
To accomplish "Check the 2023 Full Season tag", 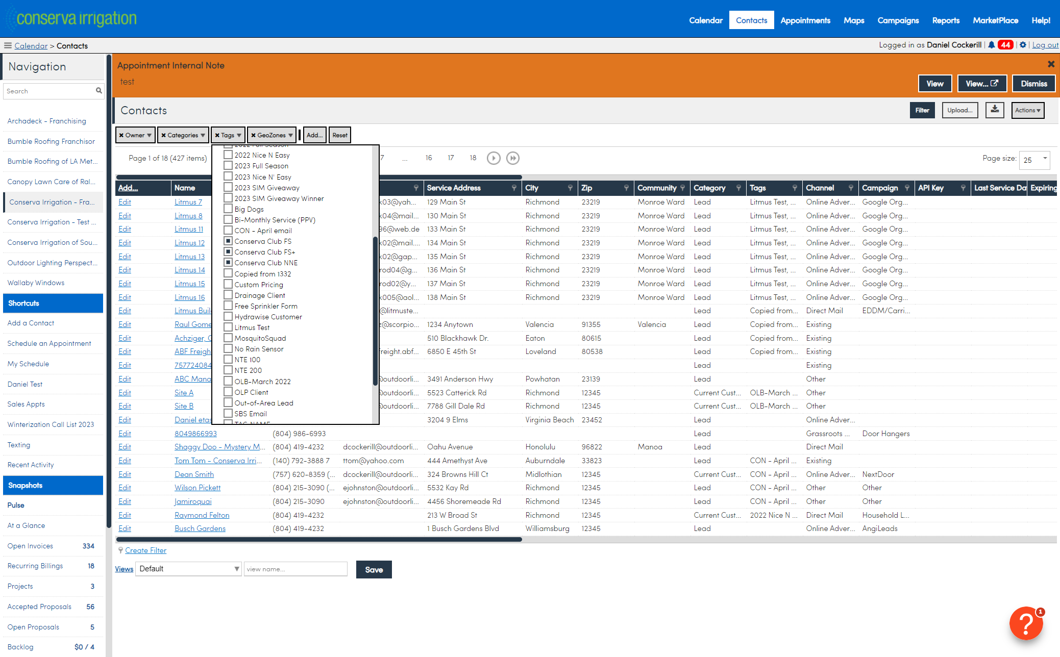I will [x=228, y=165].
